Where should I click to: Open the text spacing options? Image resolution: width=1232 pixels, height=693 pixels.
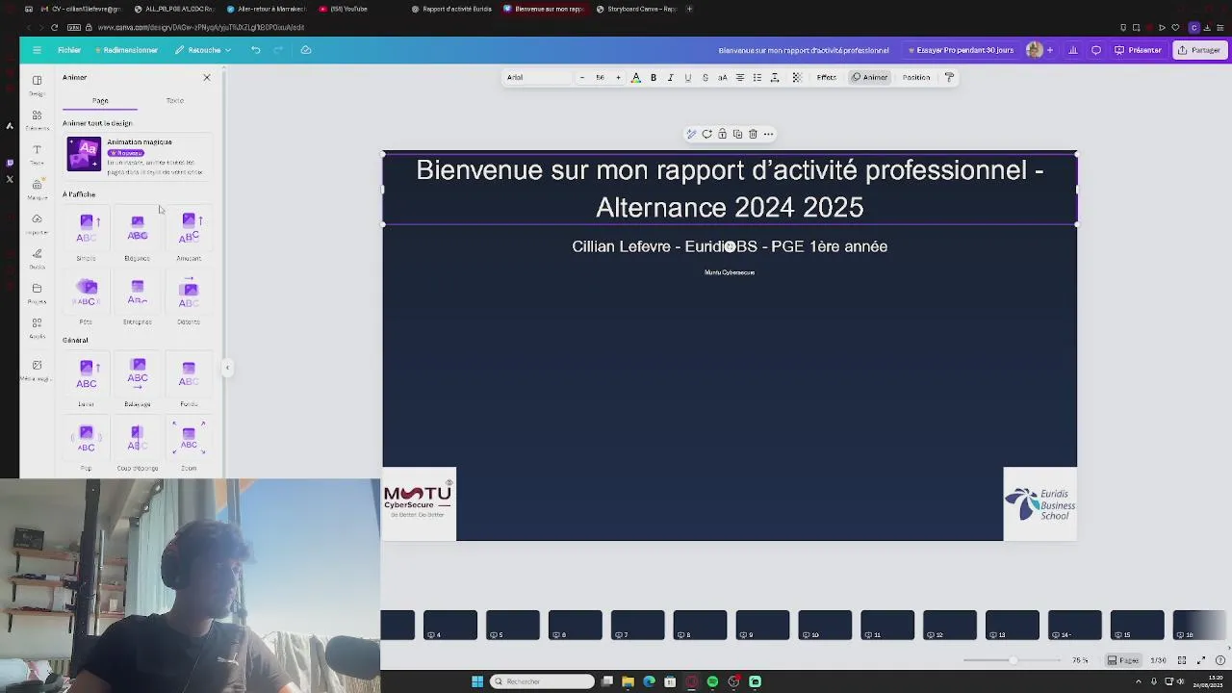tap(775, 77)
